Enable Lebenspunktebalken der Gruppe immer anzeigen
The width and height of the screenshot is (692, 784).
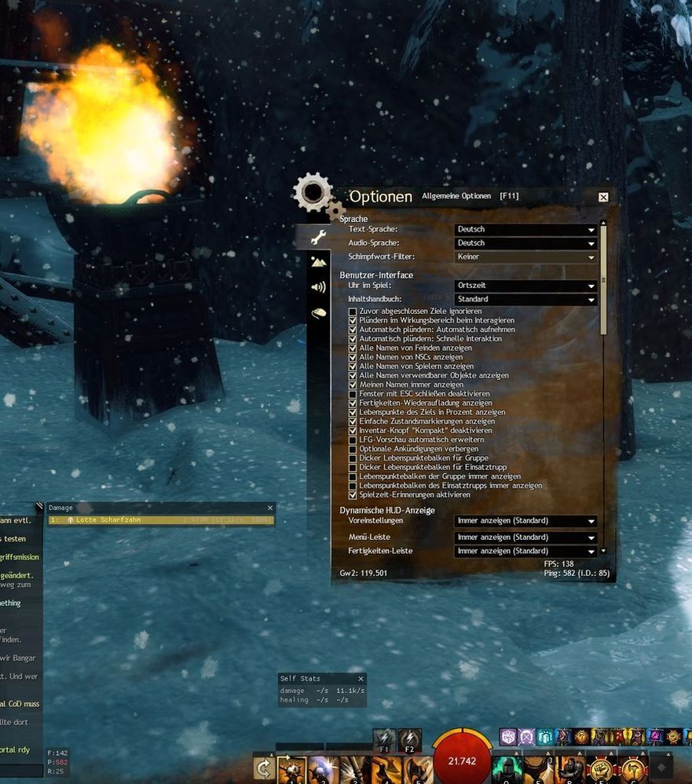(x=353, y=476)
